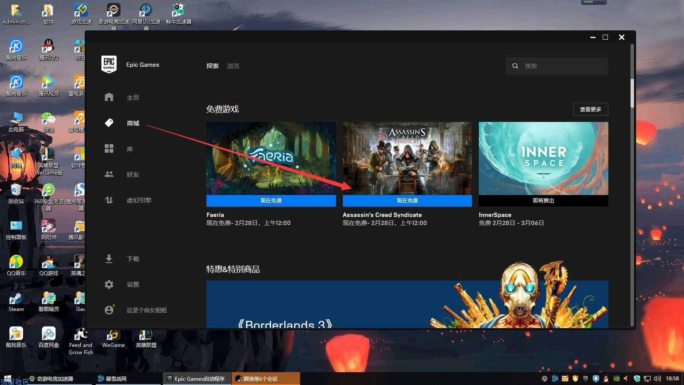Click the 查看更多 button
This screenshot has width=684, height=385.
pos(590,109)
